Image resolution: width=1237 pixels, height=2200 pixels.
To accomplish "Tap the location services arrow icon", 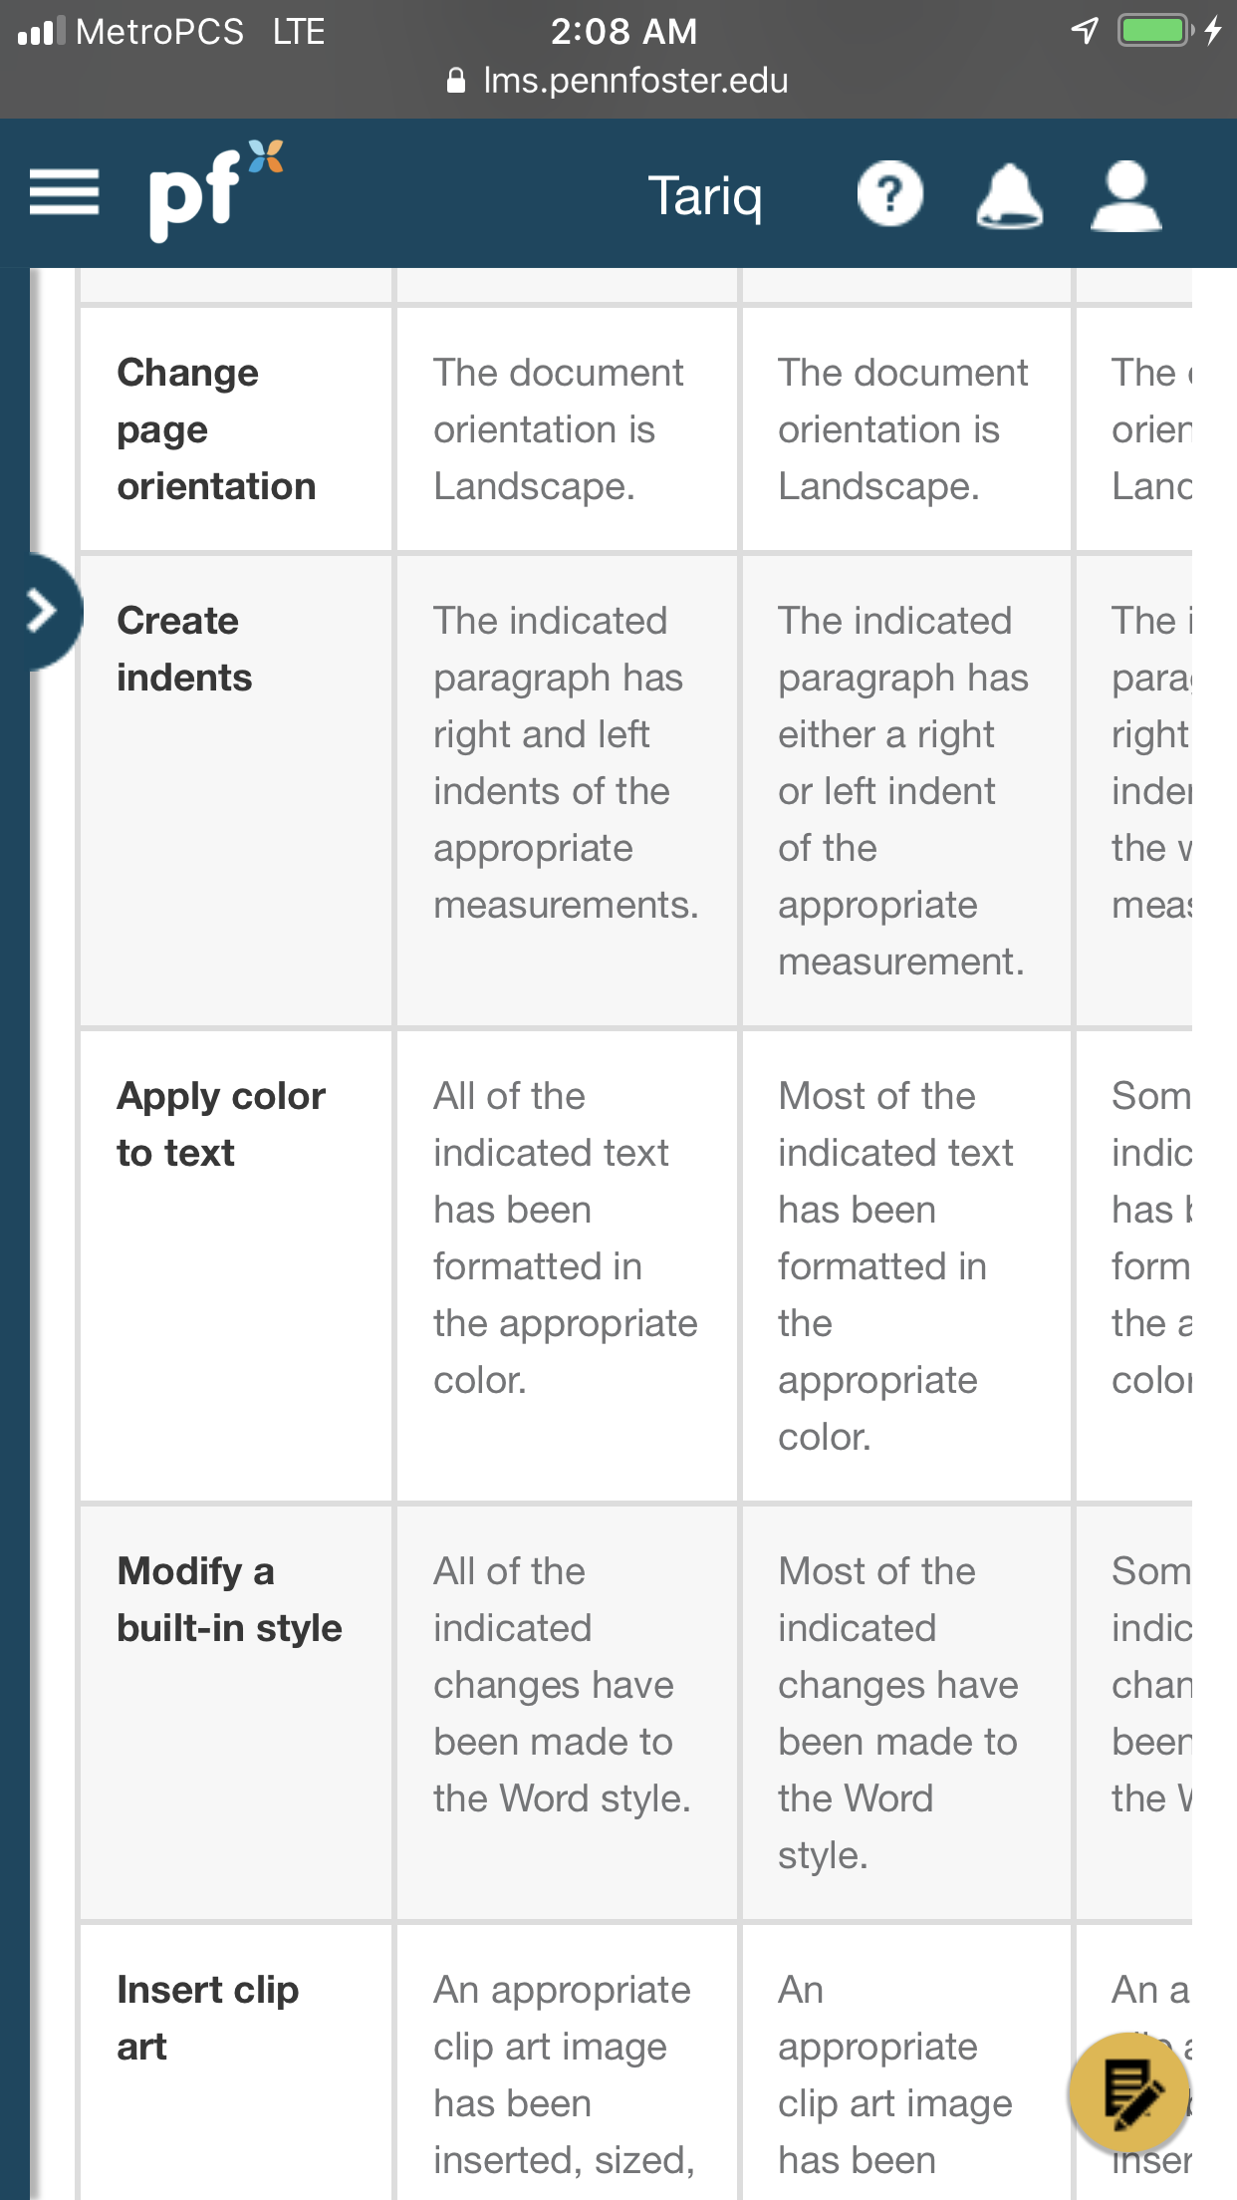I will tap(1085, 31).
